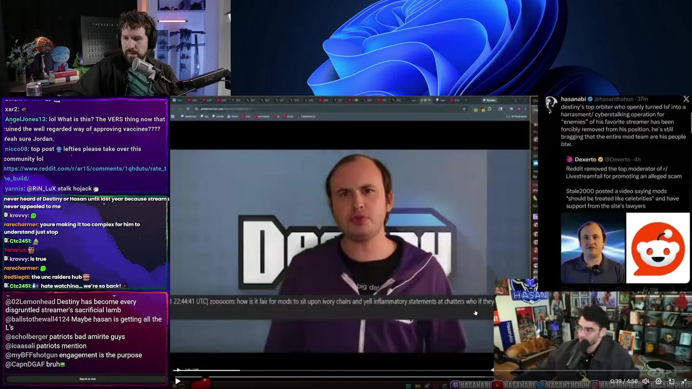
Task: Open Dexerto quoted tweet author name
Action: click(x=585, y=159)
